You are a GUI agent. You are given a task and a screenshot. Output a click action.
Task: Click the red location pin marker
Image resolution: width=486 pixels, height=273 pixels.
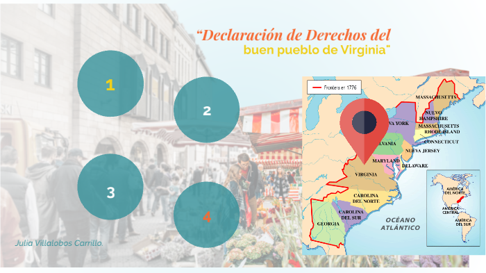click(364, 131)
